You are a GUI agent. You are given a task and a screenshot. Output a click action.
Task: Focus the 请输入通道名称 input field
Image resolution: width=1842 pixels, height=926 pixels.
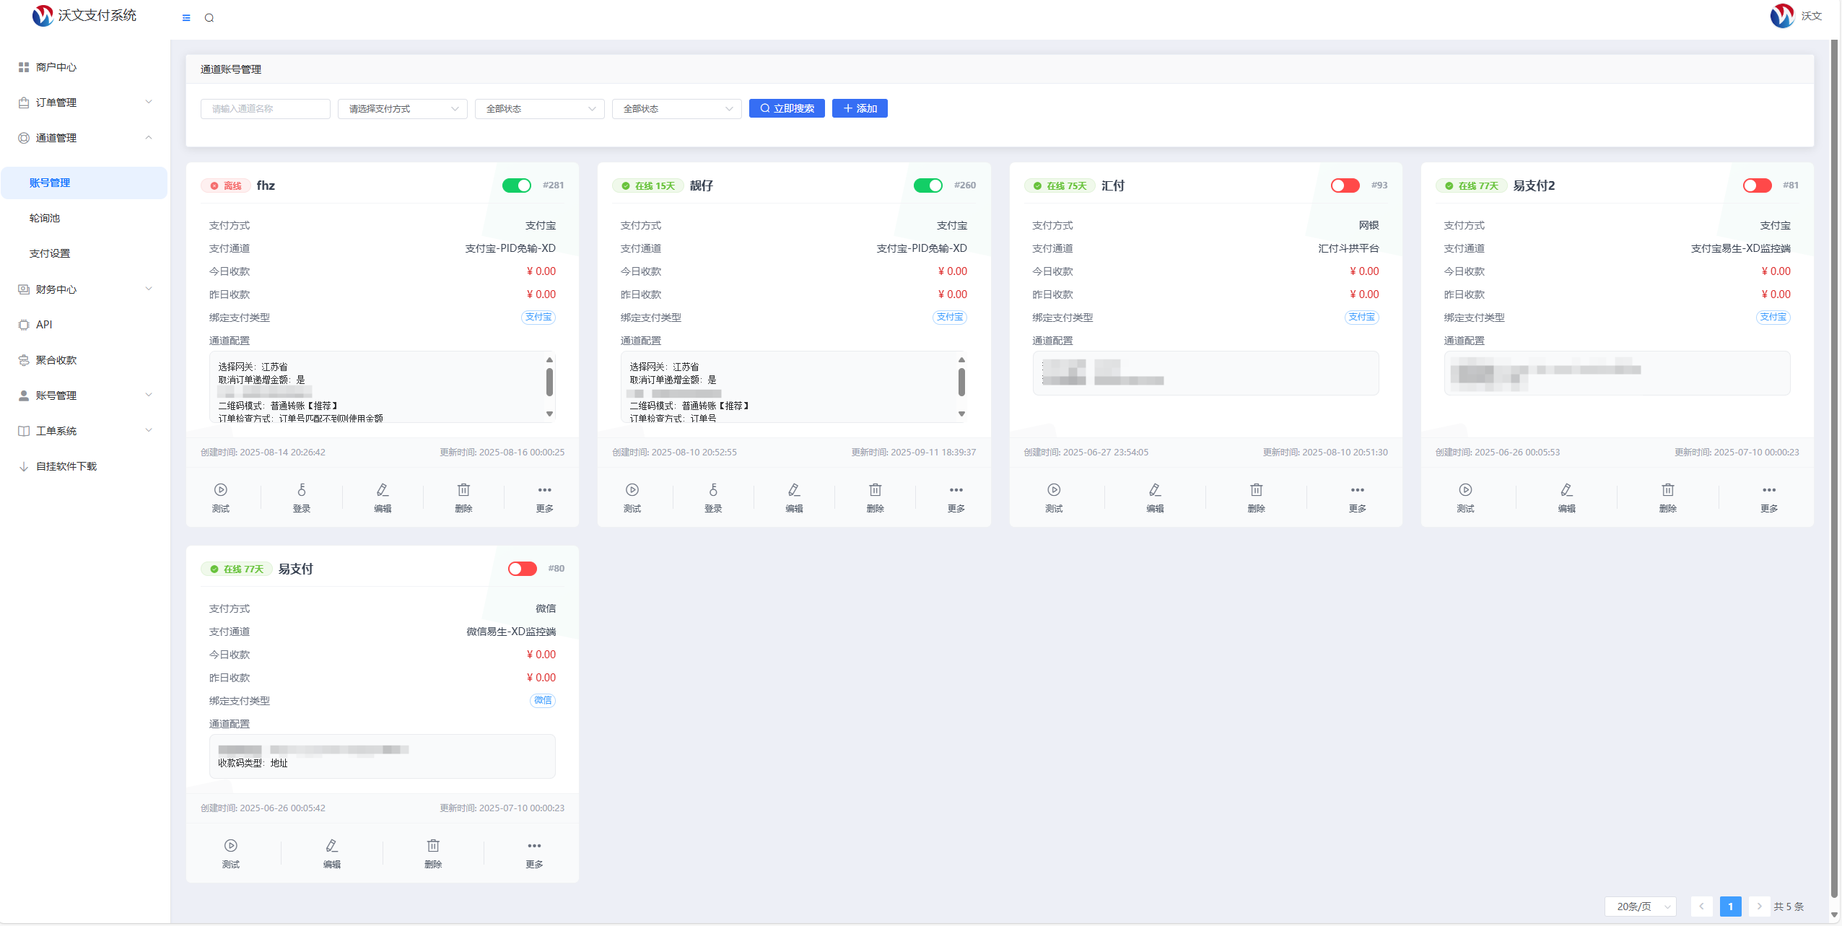point(265,109)
